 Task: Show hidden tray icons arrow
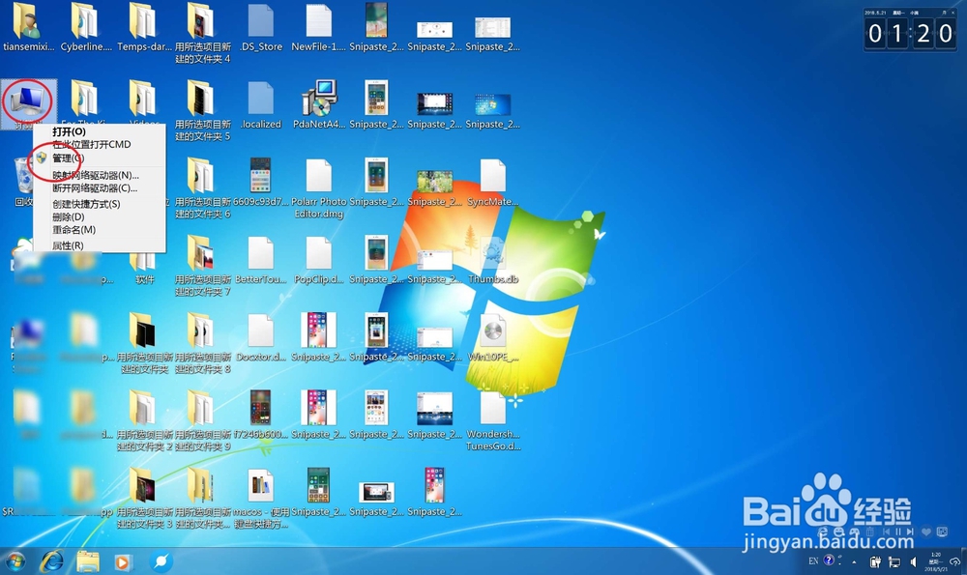[x=854, y=562]
